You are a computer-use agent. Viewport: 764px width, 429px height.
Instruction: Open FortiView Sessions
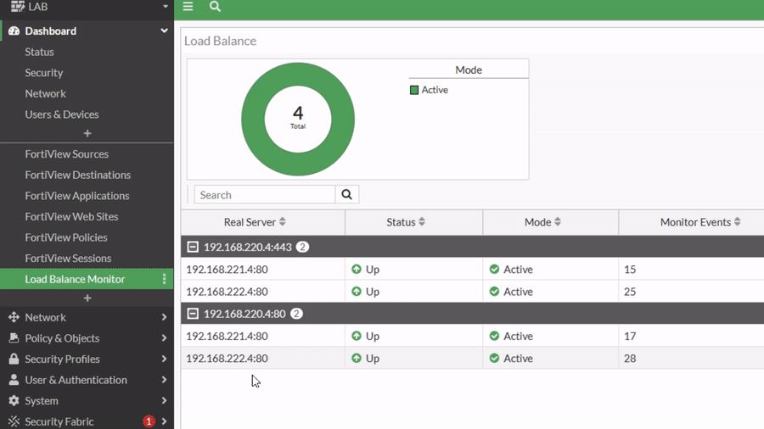(68, 259)
